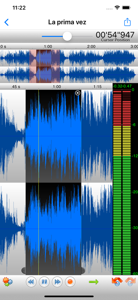Viewport: 138px width, 300px height.
Task: Tap the "Cursor Position" label
Action: [115, 40]
